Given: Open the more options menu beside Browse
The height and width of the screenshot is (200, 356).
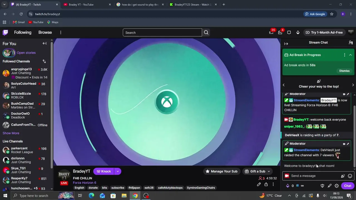Looking at the screenshot, I should (x=61, y=32).
